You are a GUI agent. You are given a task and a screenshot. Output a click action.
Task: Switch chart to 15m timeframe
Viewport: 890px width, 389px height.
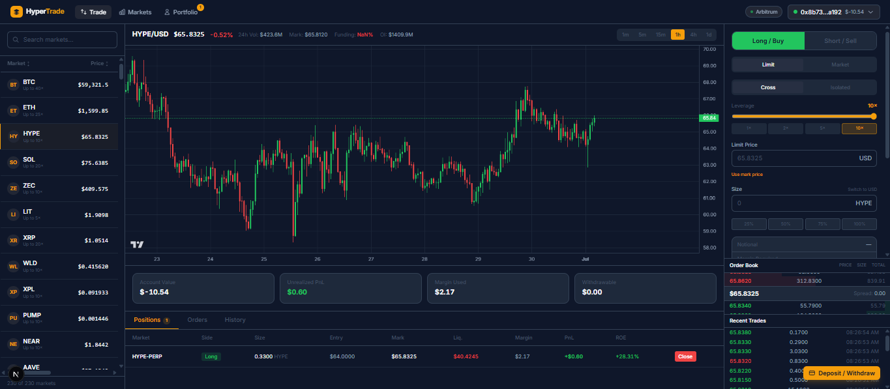point(660,35)
